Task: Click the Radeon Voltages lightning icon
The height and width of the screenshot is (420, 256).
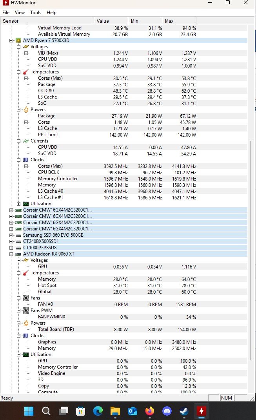Action: pos(26,260)
